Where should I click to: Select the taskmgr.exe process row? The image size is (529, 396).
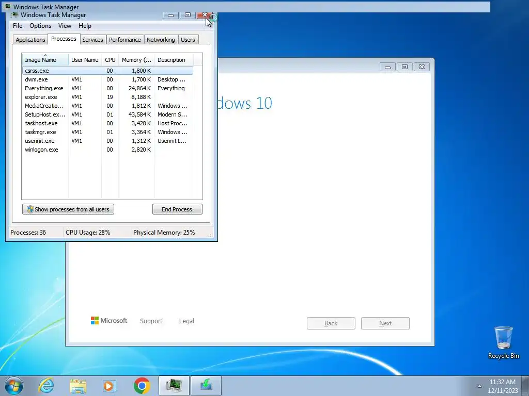(x=107, y=132)
